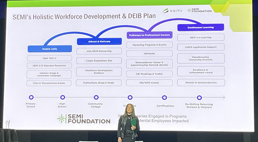Select Semiconductor Career & Apprenticeship Network box

point(149,64)
